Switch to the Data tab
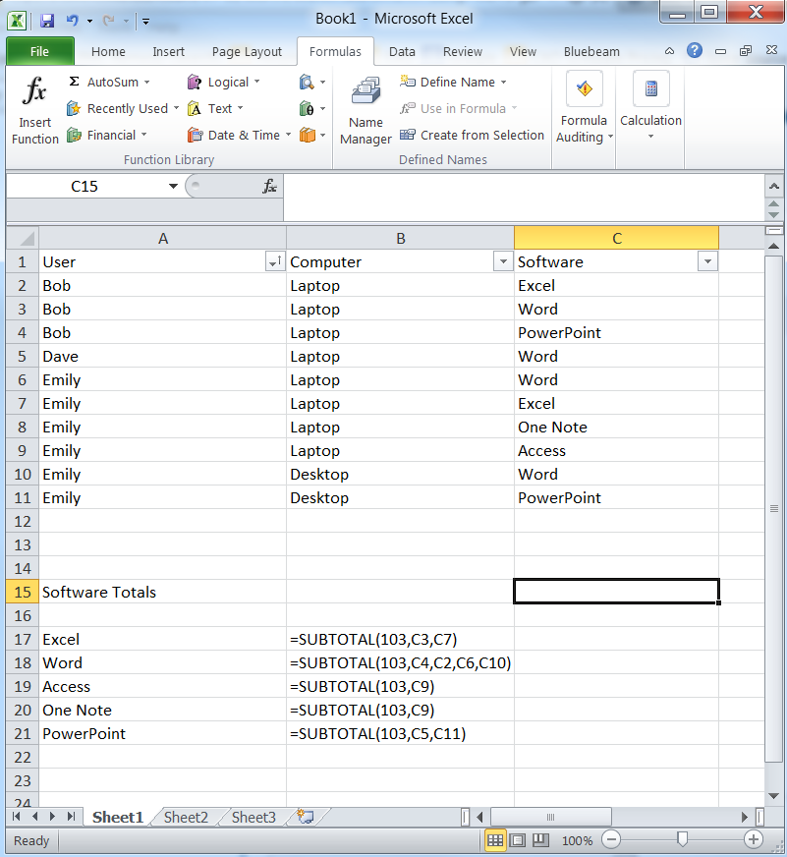The height and width of the screenshot is (857, 787). pyautogui.click(x=402, y=52)
